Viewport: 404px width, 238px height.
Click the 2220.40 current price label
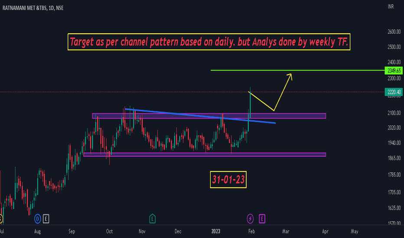(394, 92)
